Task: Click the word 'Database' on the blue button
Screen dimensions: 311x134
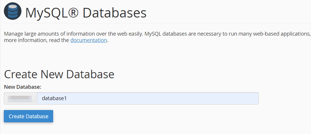Action: click(37, 116)
